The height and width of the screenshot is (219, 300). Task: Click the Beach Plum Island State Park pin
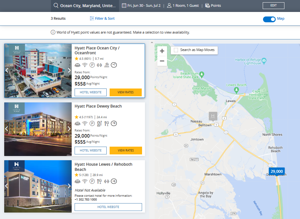[202, 75]
